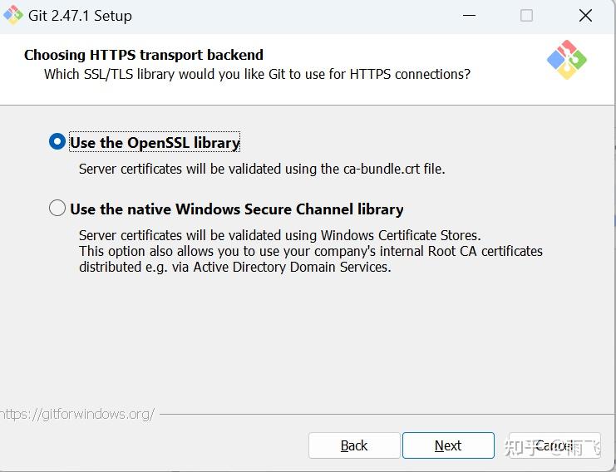Click the Git icon in title bar
Image resolution: width=616 pixels, height=472 pixels.
12,15
